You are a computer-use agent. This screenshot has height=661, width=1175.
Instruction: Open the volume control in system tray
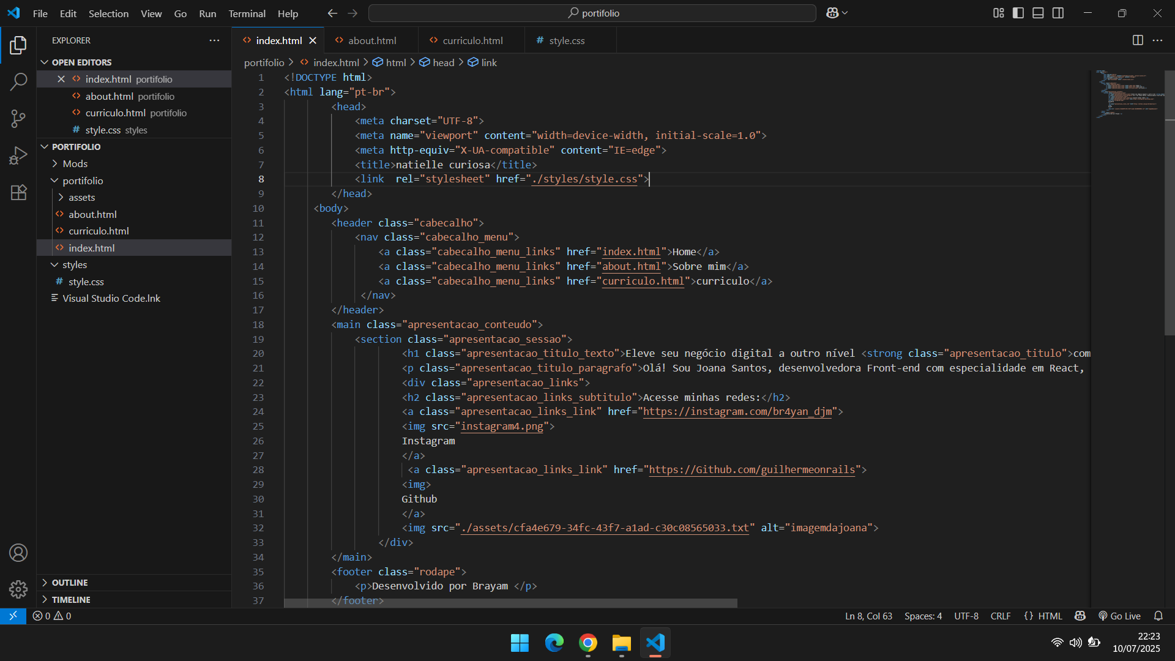coord(1075,643)
